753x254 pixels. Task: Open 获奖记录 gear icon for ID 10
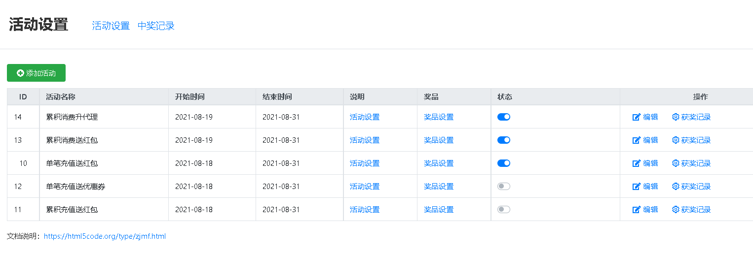click(676, 163)
